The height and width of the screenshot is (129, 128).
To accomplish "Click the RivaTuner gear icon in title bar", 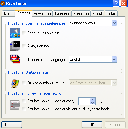I will (3, 3).
